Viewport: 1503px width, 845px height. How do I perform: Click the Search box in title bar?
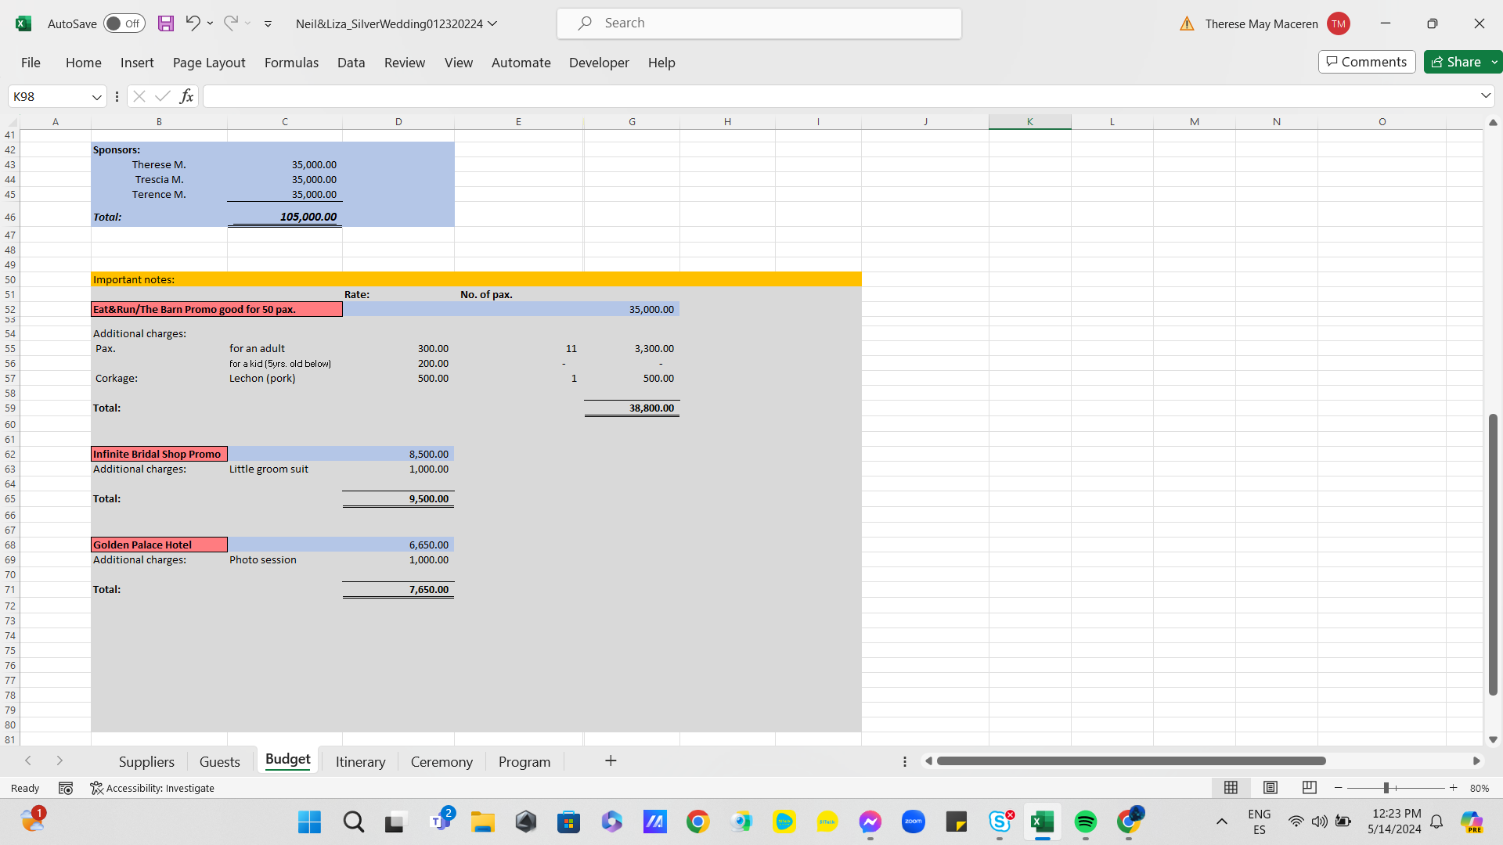pos(759,23)
